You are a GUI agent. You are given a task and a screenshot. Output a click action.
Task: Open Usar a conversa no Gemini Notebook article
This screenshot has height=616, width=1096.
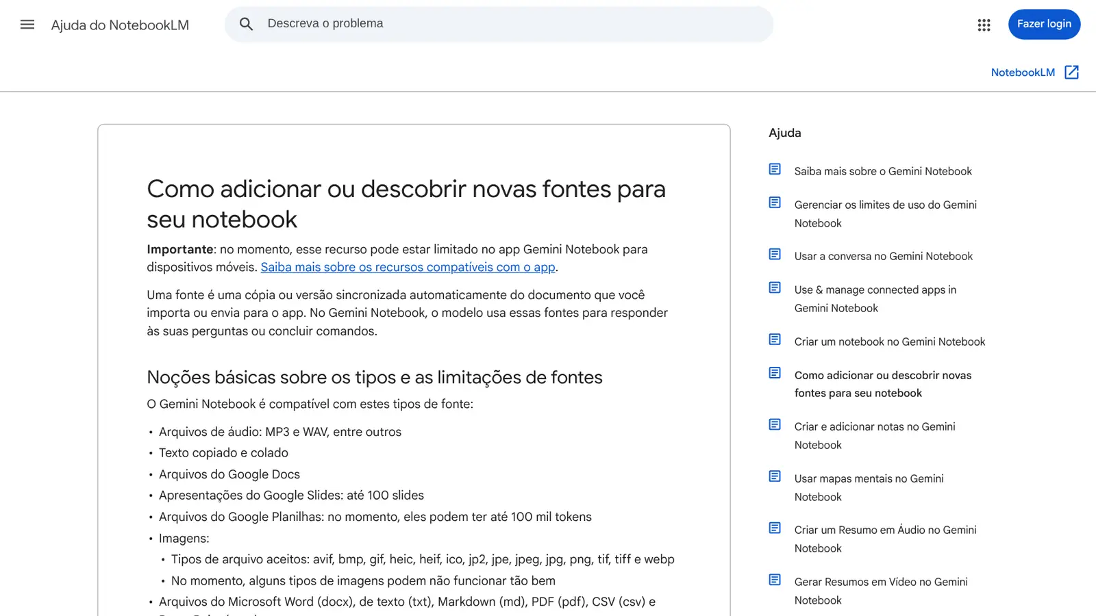(884, 256)
